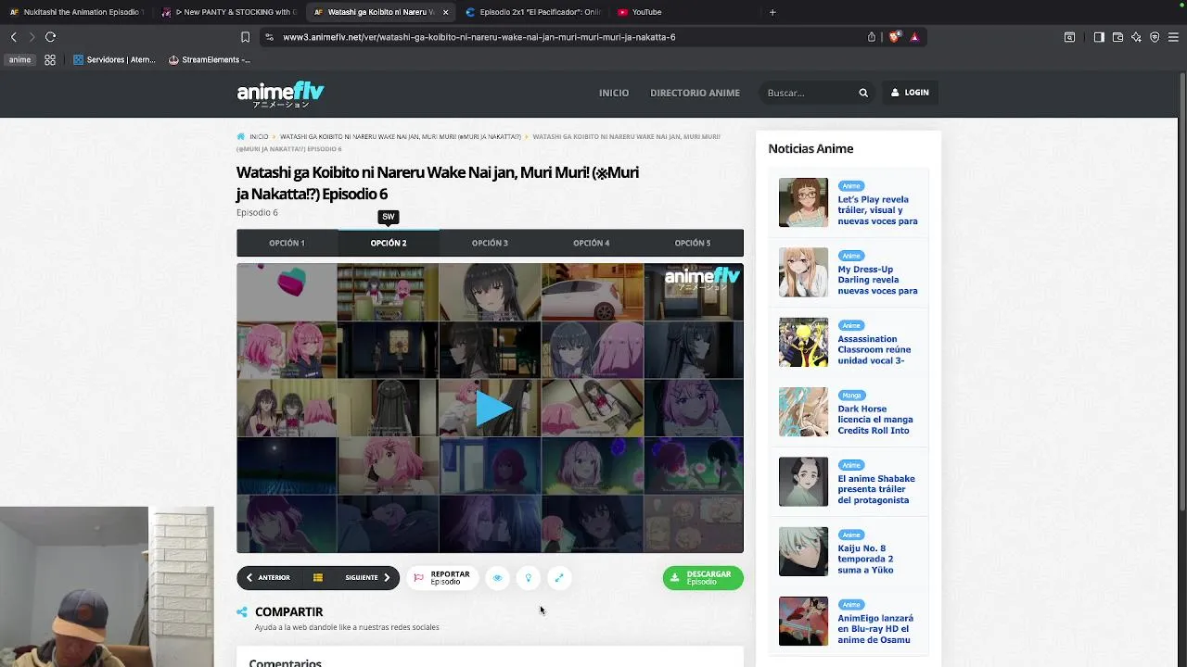The image size is (1187, 667).
Task: Select OPCIÓN 5 server tab
Action: pyautogui.click(x=693, y=243)
